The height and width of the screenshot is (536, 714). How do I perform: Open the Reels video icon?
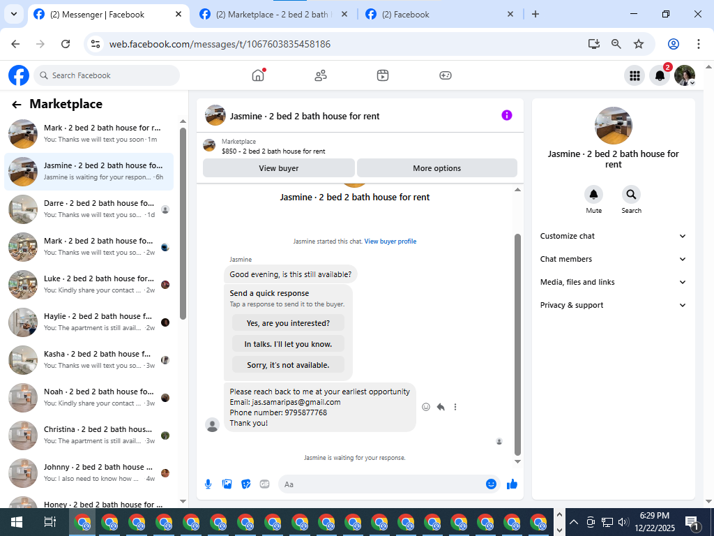383,75
